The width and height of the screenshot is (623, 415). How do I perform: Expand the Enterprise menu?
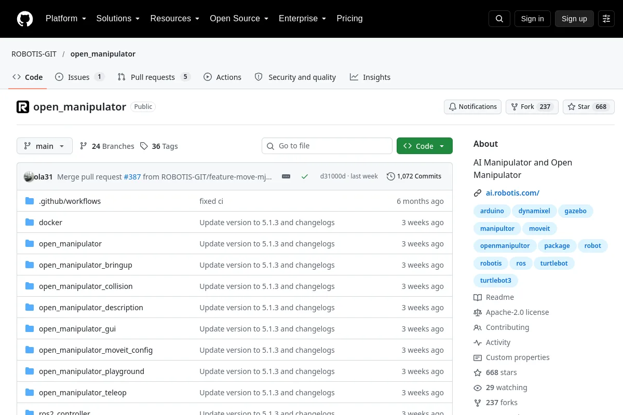tap(302, 19)
